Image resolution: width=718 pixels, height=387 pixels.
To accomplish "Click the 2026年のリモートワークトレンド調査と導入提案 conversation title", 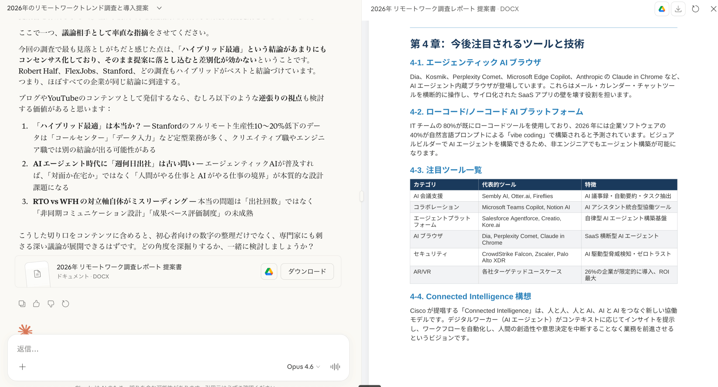I will point(78,8).
